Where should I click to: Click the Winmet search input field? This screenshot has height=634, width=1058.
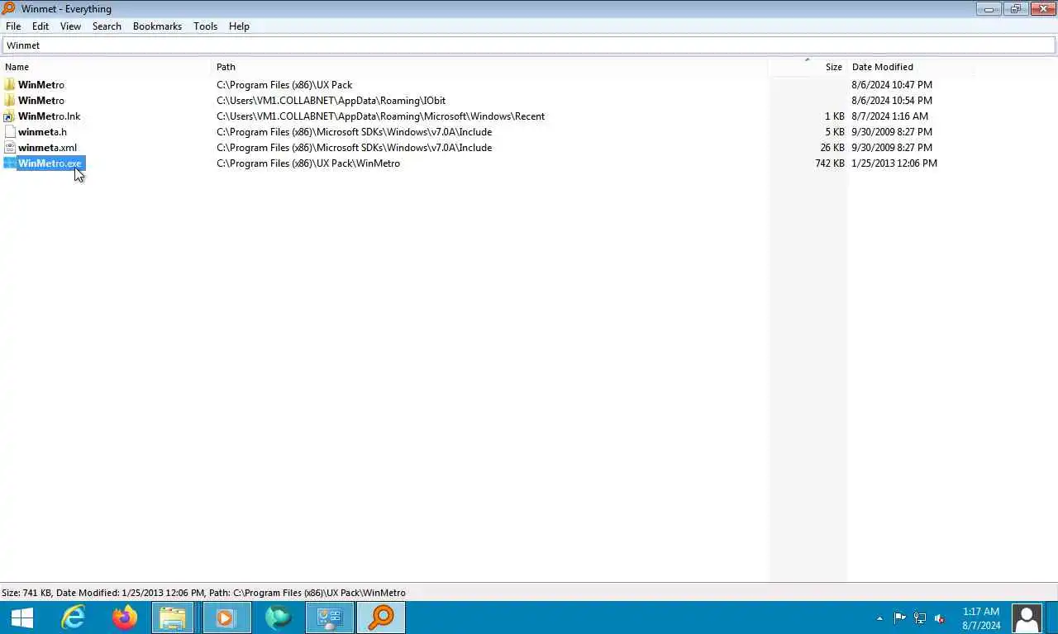[x=529, y=45]
